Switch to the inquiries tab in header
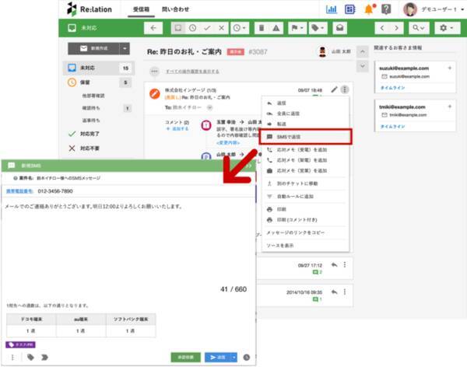 click(x=175, y=9)
